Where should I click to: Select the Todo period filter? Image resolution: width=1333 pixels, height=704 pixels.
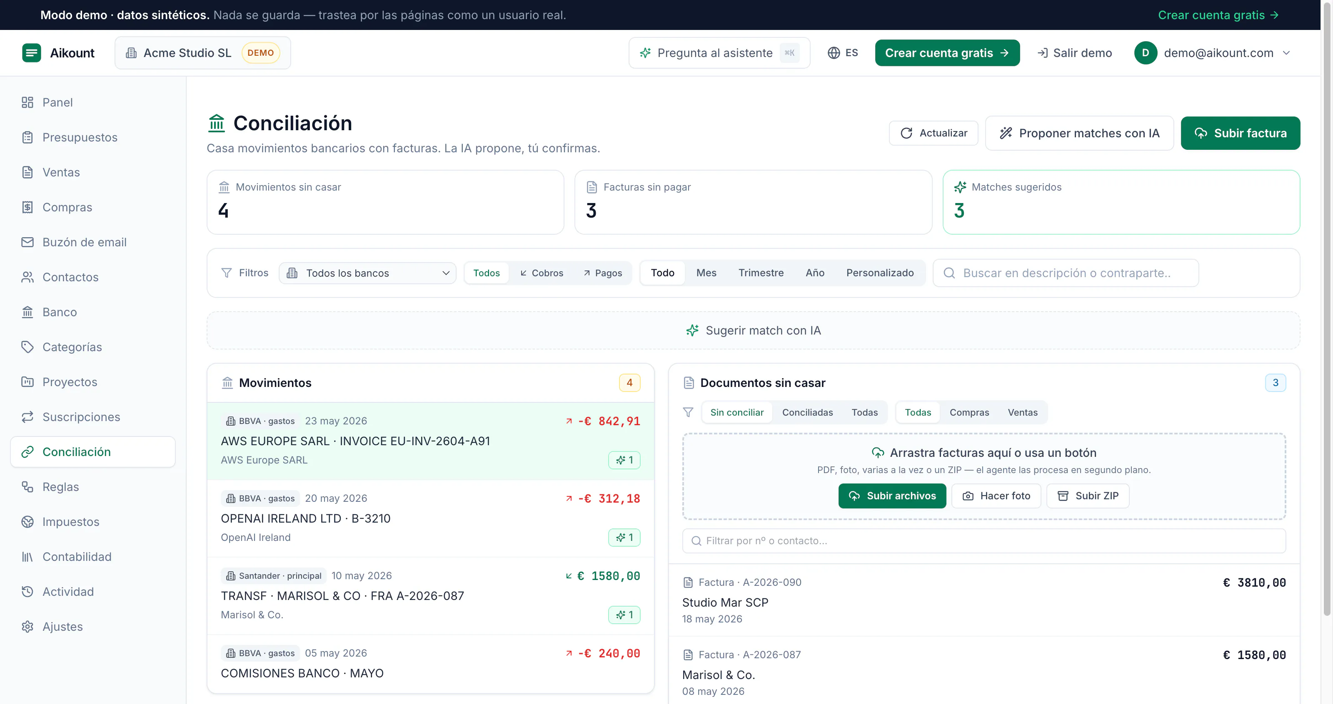coord(662,273)
